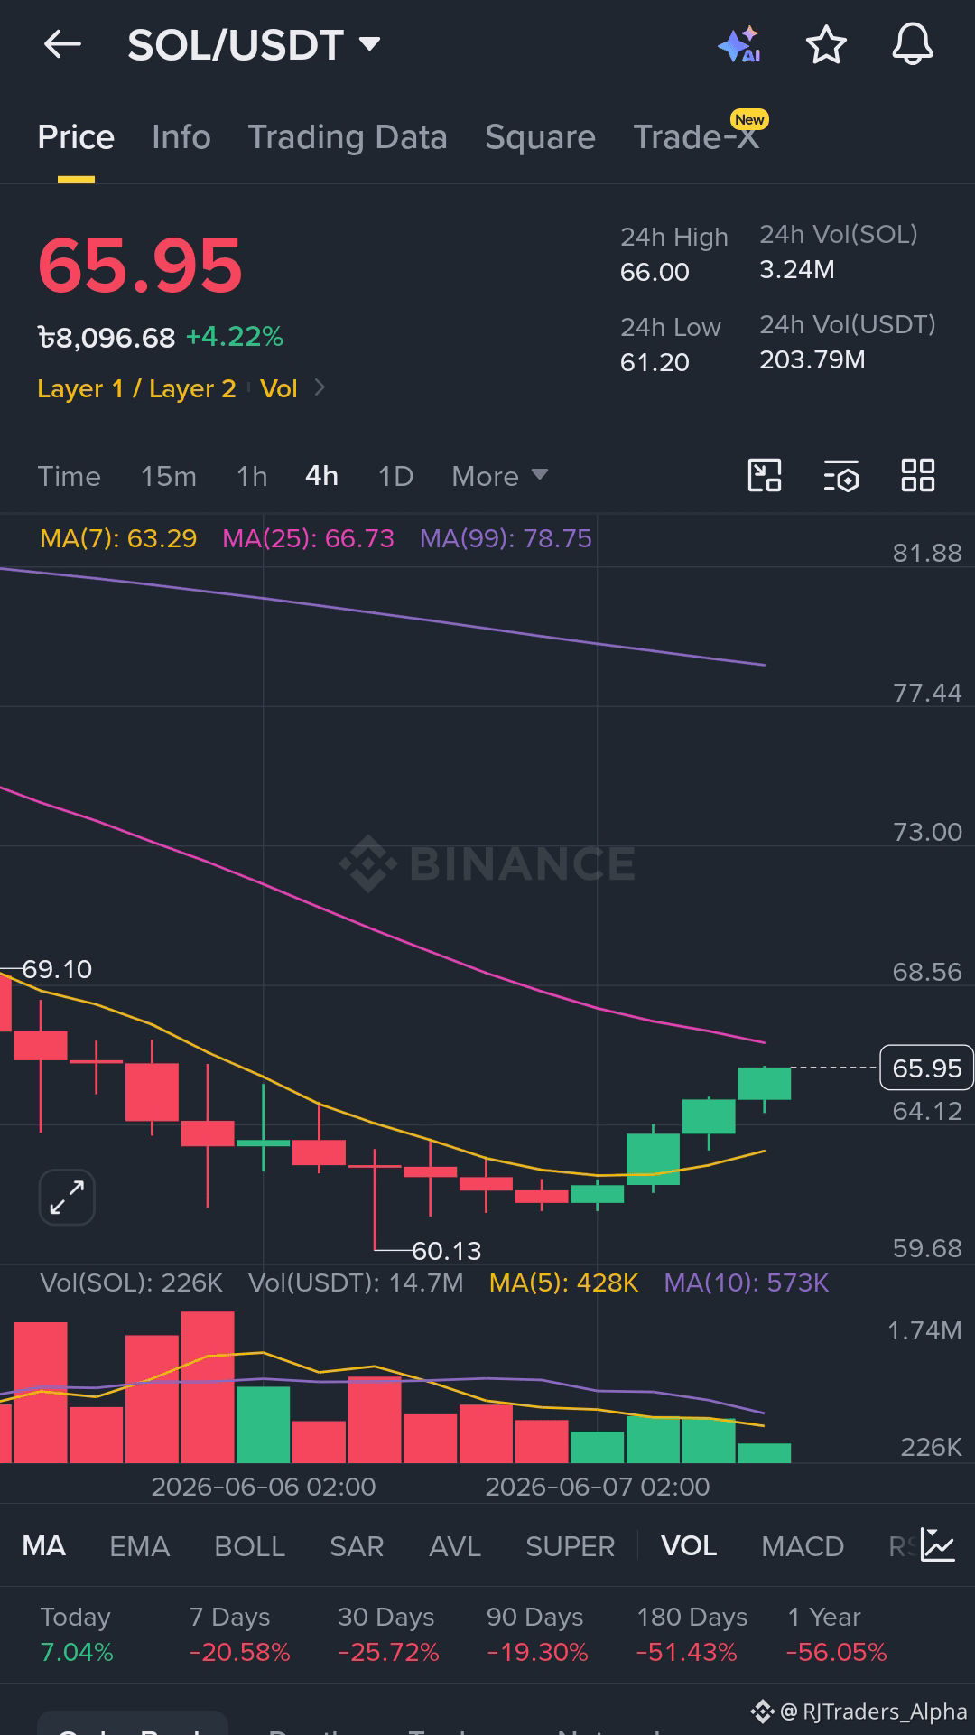Select the 1h interval
Viewport: 975px width, 1735px height.
coord(252,476)
